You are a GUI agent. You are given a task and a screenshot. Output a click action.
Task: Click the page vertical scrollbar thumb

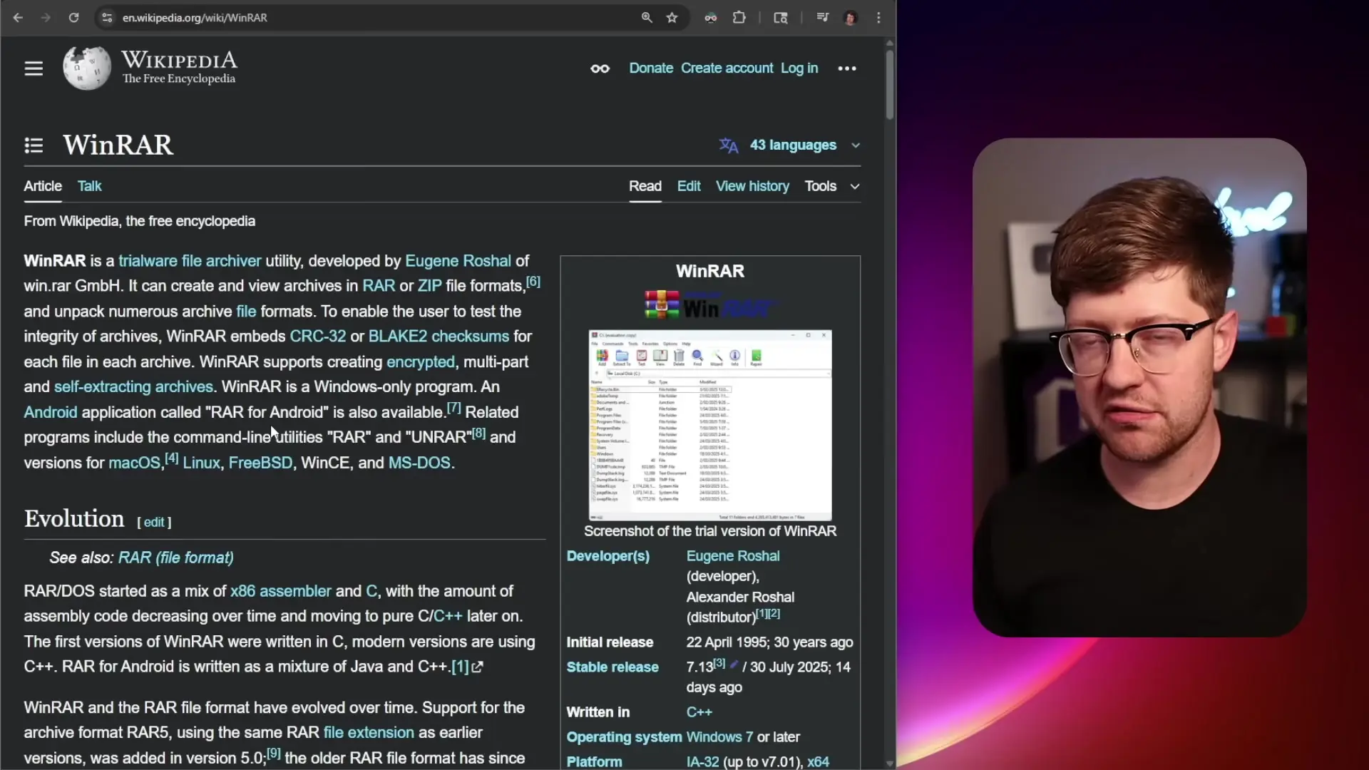pos(889,84)
